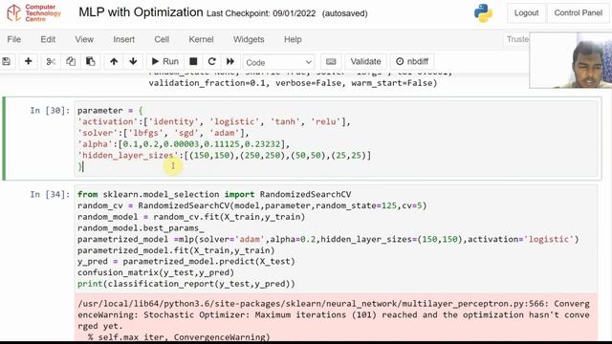Screen dimensions: 612x344
Task: Click the Logout button
Action: (527, 12)
